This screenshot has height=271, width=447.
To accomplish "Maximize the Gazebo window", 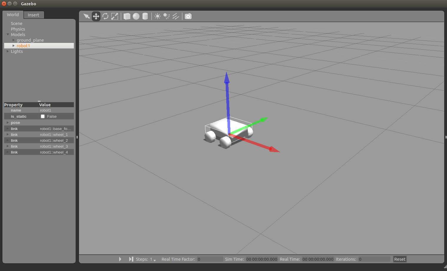I will coord(15,4).
